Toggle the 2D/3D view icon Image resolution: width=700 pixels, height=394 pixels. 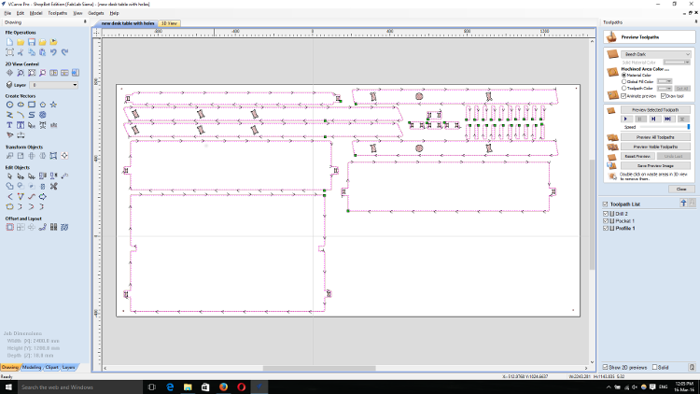pos(76,73)
